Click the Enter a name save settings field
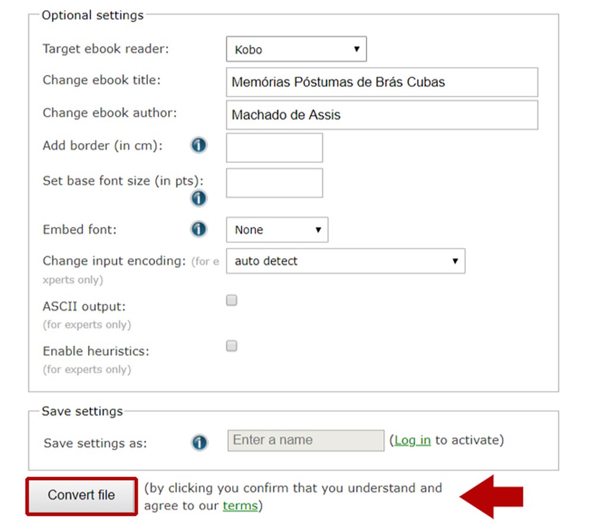 click(x=305, y=440)
